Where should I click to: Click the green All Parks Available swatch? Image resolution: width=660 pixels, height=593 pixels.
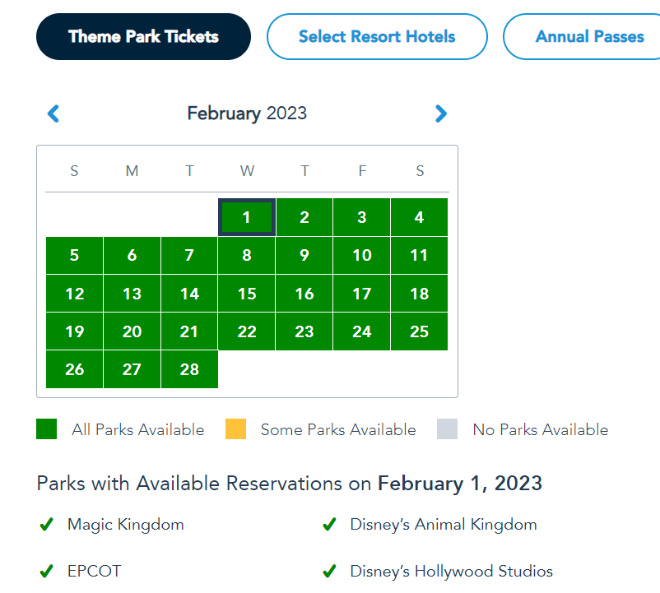click(47, 429)
